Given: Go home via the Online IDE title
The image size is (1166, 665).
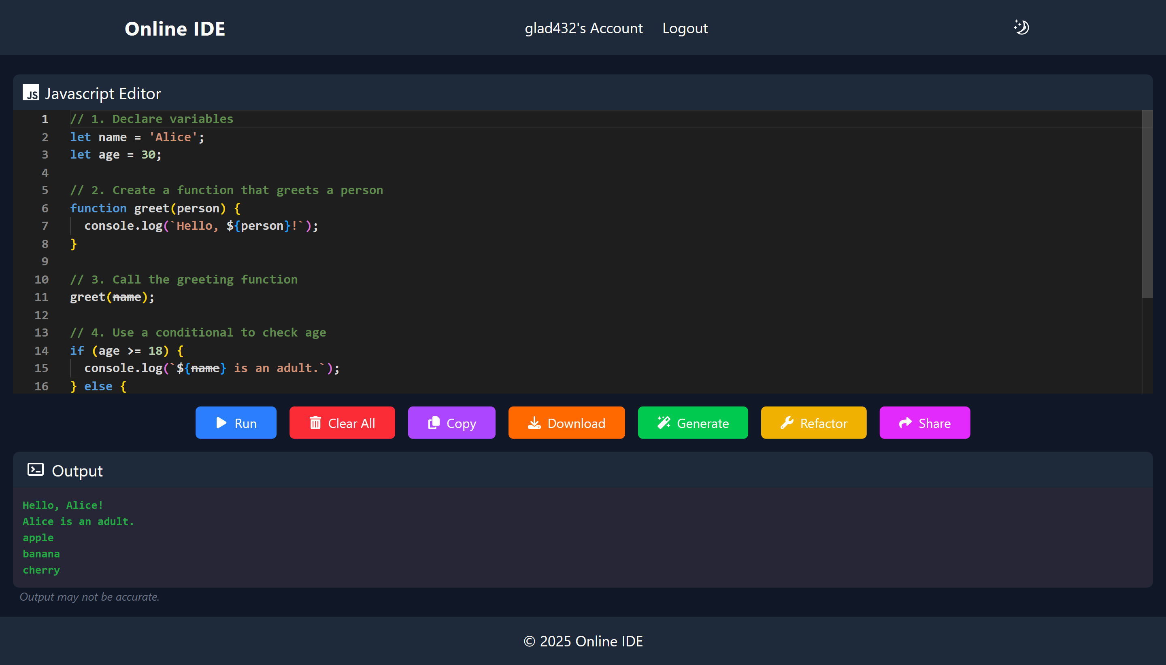Looking at the screenshot, I should pos(175,29).
